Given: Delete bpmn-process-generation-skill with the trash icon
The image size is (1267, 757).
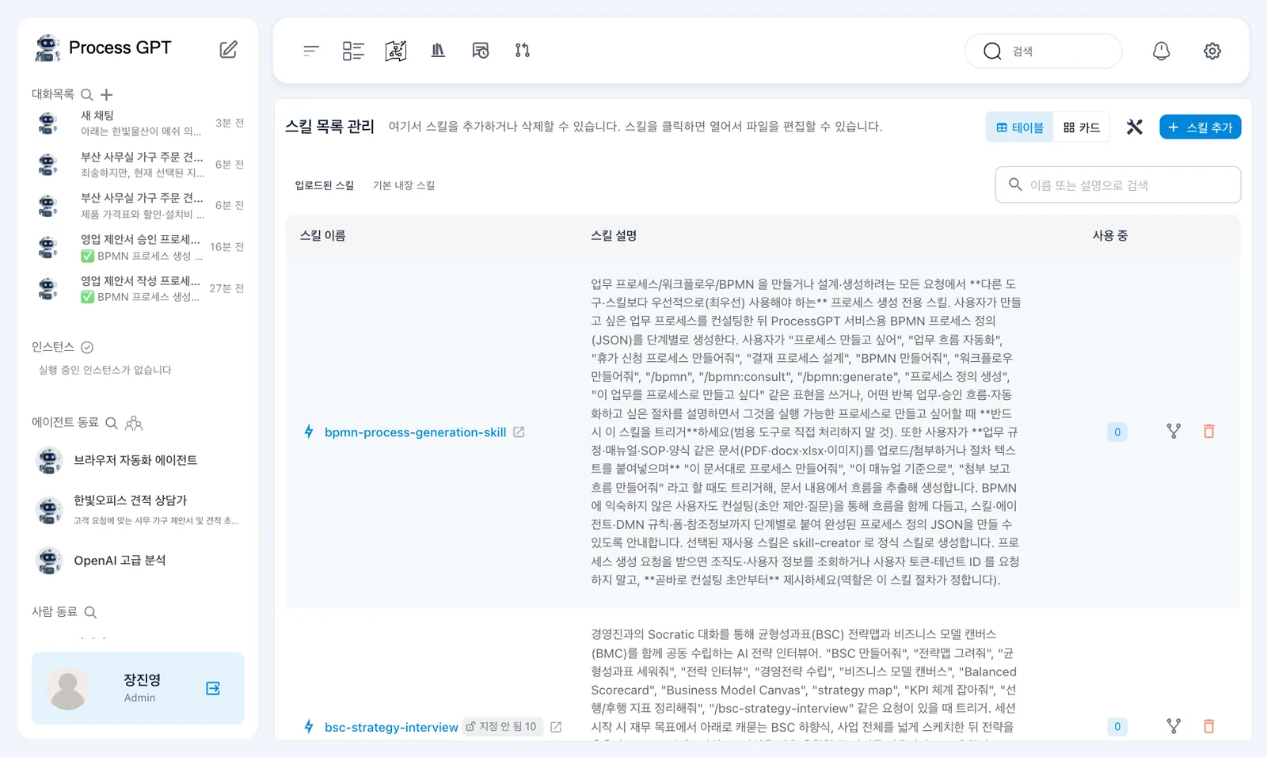Looking at the screenshot, I should click(1208, 432).
